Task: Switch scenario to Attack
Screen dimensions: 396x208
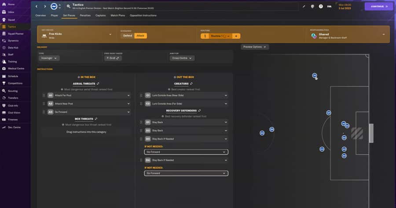Action: point(140,36)
